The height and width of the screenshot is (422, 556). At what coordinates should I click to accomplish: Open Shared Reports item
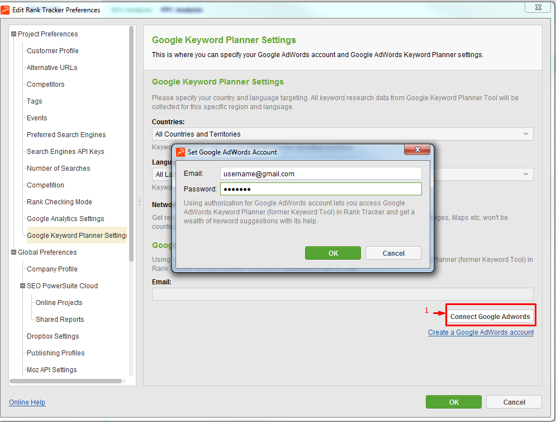coord(60,320)
